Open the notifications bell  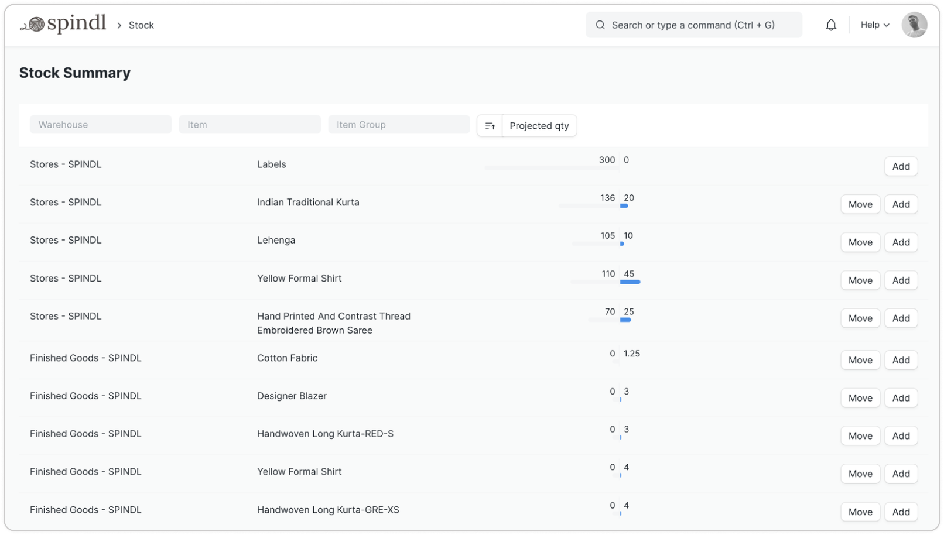(830, 25)
